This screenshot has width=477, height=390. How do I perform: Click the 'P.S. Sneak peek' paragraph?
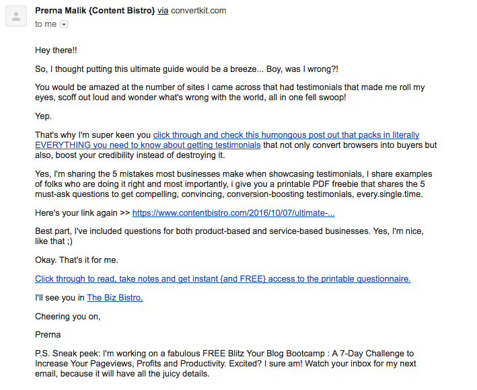tap(225, 364)
